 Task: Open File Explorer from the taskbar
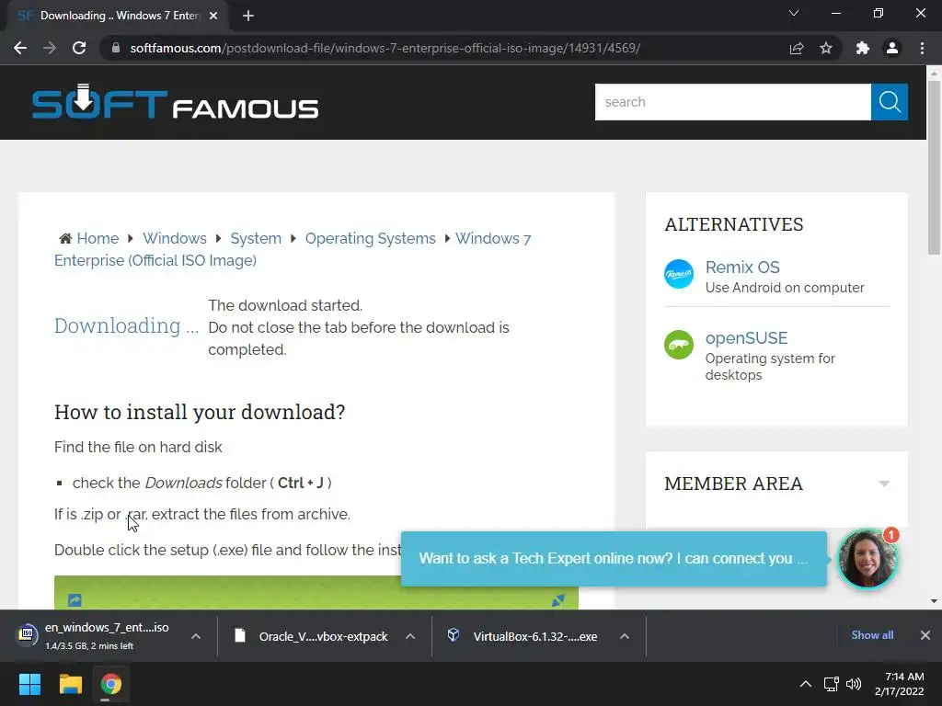pyautogui.click(x=70, y=684)
